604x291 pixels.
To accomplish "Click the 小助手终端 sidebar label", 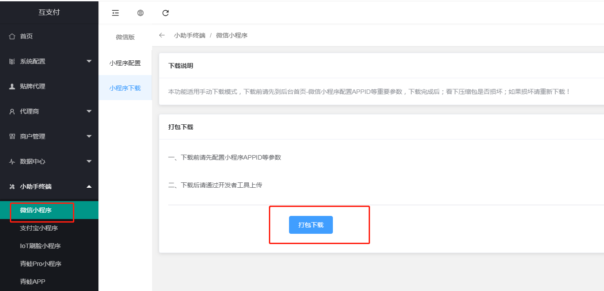I will [x=36, y=186].
